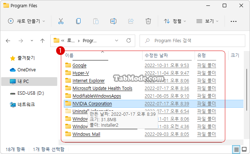Expand hidden breadcrumb path chevrons

click(x=63, y=41)
